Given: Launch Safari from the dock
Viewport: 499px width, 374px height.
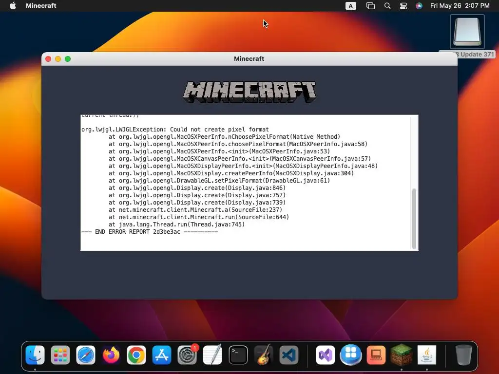Looking at the screenshot, I should tap(86, 355).
